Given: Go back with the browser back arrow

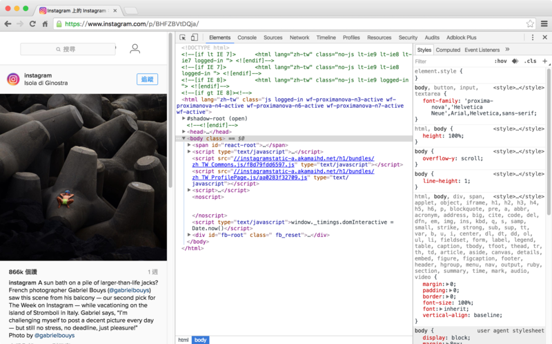Looking at the screenshot, I should click(8, 24).
